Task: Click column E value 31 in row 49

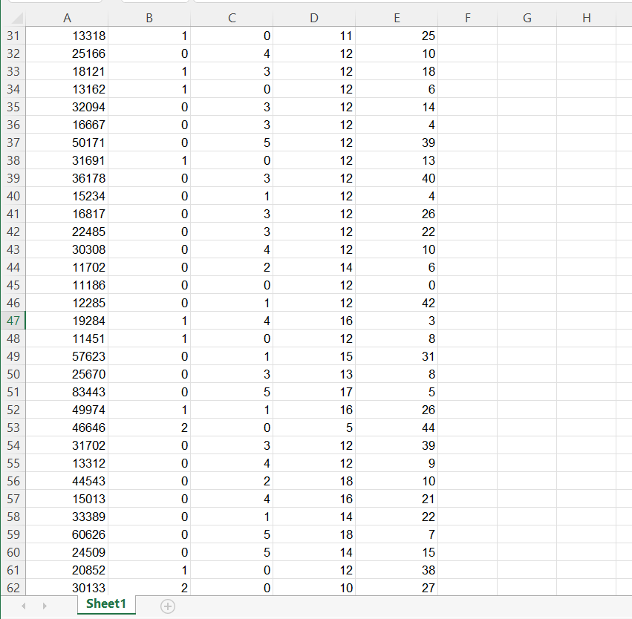Action: [397, 356]
